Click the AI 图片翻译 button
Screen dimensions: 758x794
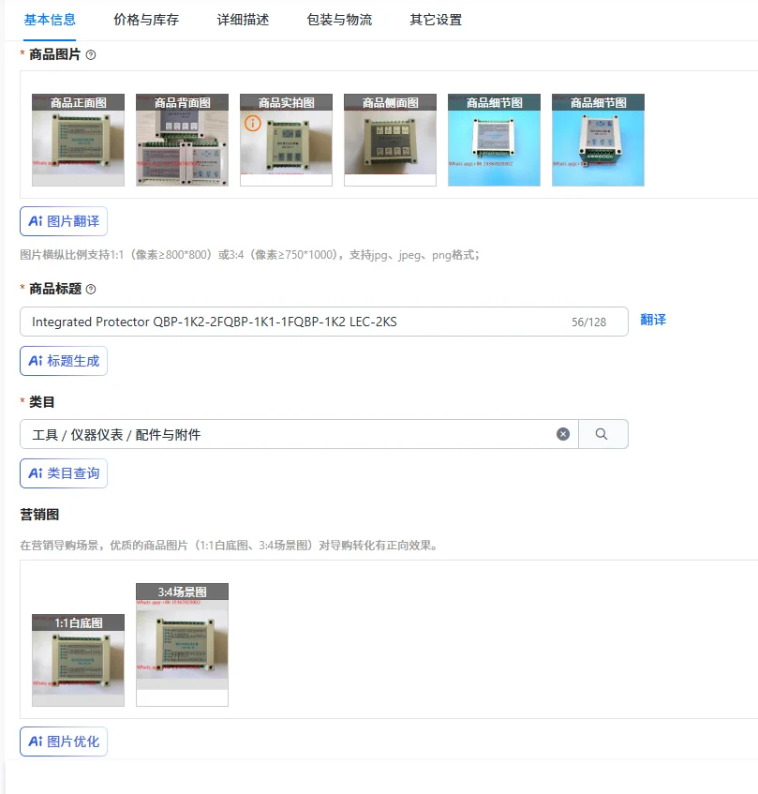point(64,221)
